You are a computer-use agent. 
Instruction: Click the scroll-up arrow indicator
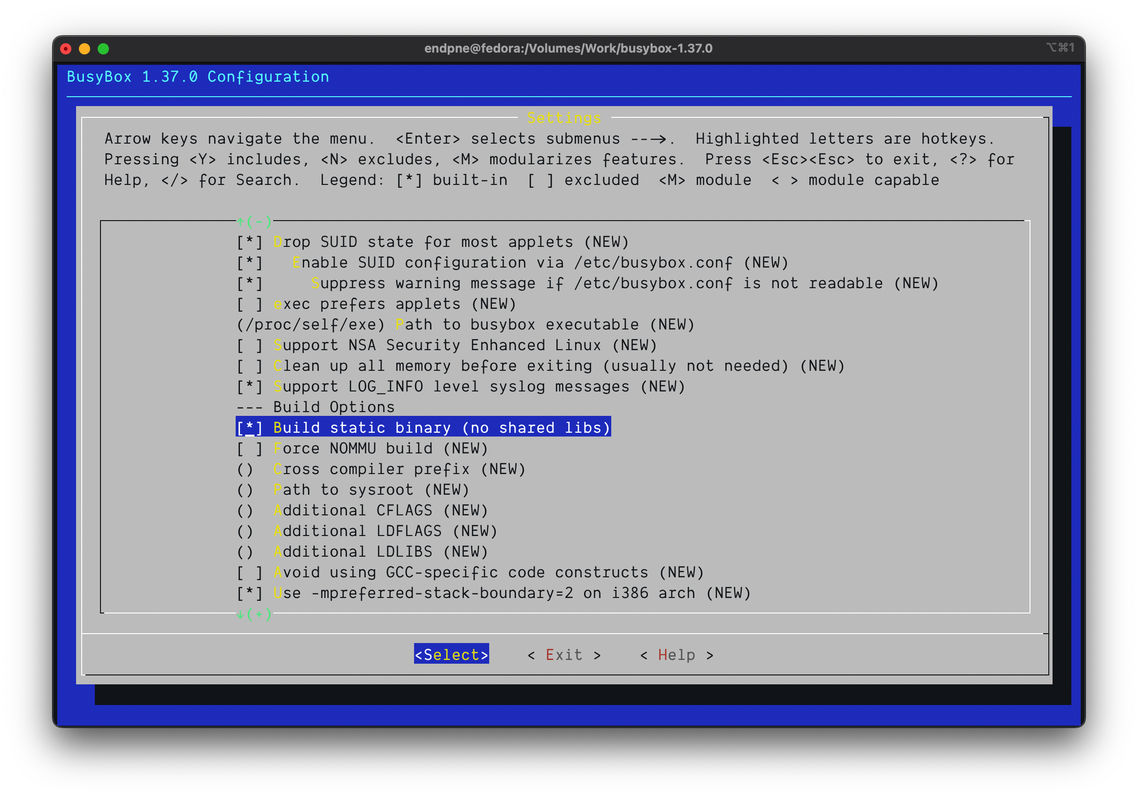click(x=241, y=222)
